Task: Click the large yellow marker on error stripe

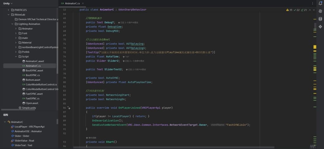Action: pyautogui.click(x=315, y=47)
